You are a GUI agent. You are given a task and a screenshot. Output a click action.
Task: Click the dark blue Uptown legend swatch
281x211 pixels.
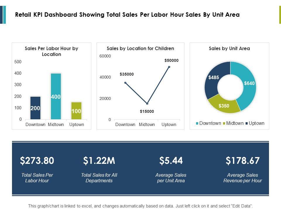[246, 123]
